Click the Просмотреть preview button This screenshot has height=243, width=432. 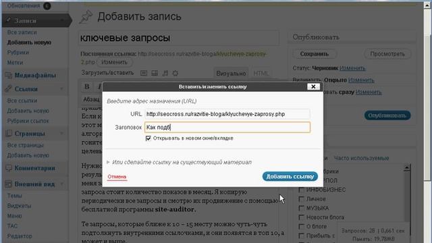pyautogui.click(x=387, y=54)
